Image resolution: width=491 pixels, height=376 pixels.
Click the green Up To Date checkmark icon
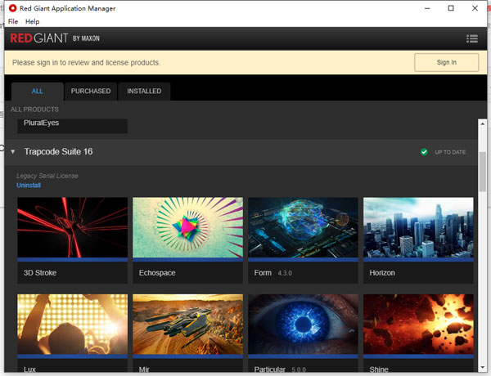click(424, 152)
